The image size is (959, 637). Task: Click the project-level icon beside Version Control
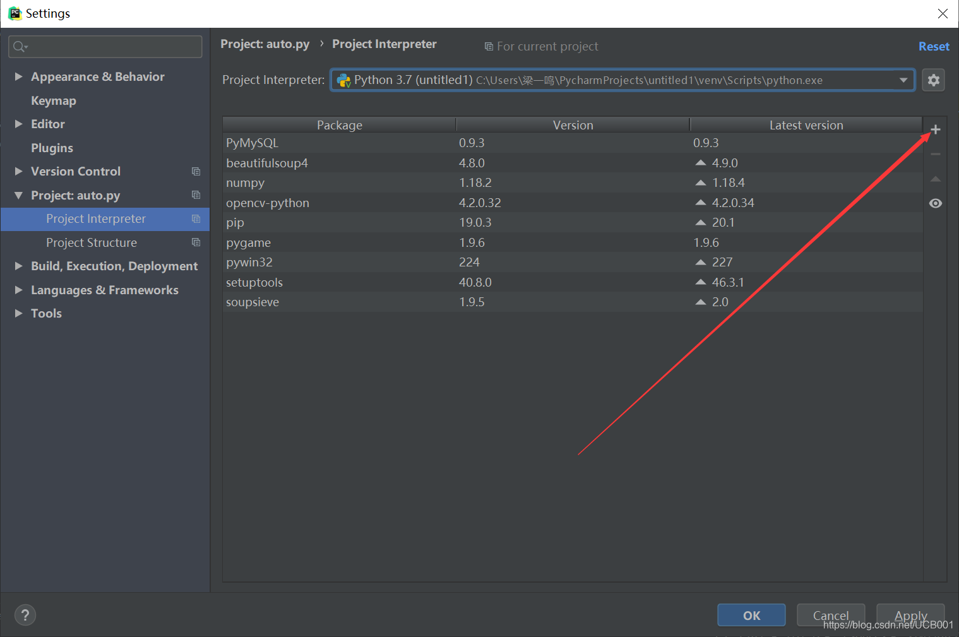196,171
